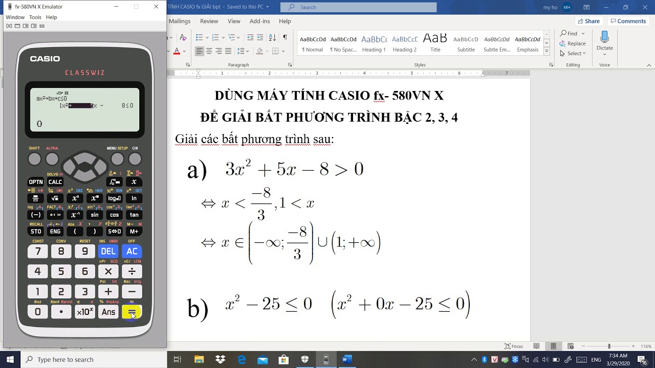Open the Styles pane launcher
655x368 pixels.
point(551,65)
